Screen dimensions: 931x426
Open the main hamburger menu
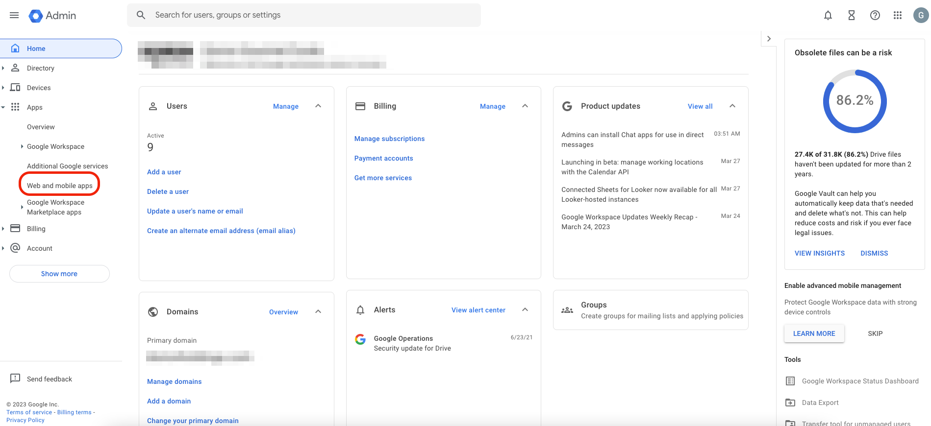coord(14,15)
